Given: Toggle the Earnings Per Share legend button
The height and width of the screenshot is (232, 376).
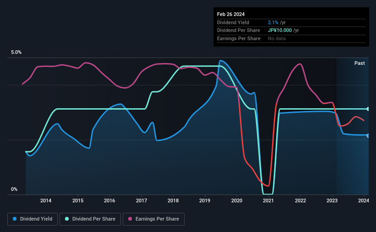Looking at the screenshot, I should pyautogui.click(x=153, y=219).
